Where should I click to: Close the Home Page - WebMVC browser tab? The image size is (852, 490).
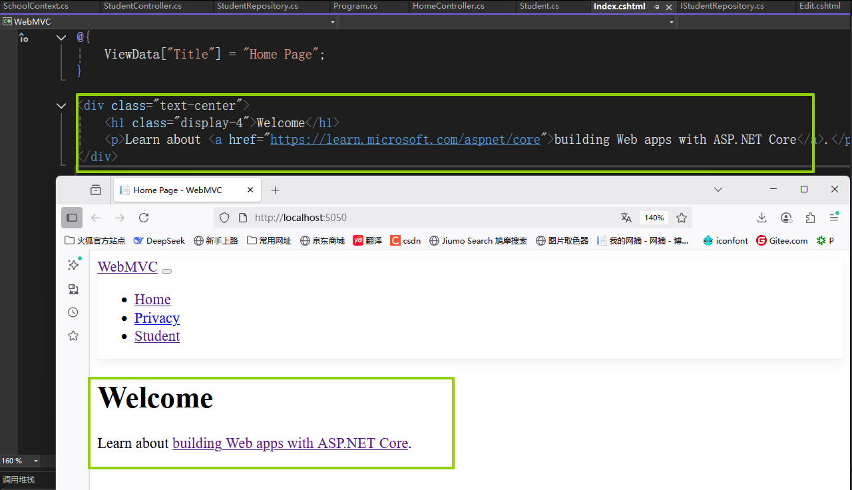250,190
